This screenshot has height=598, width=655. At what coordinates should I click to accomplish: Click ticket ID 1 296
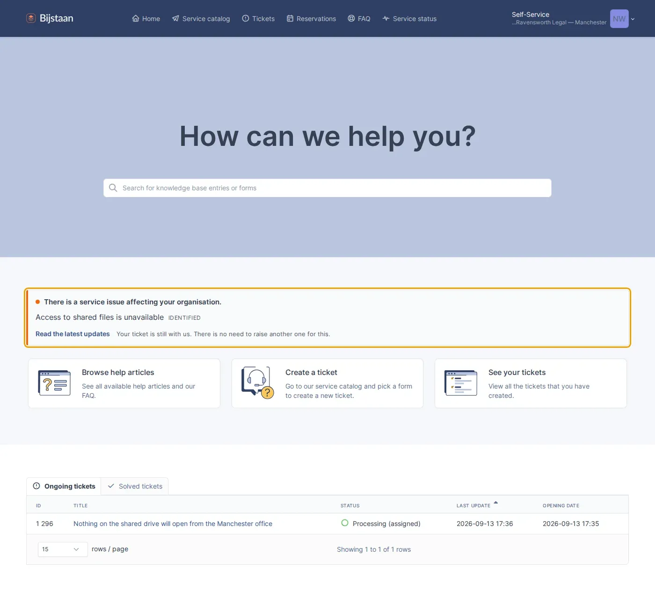44,524
